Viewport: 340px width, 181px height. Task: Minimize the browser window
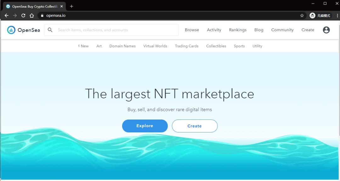coord(313,3)
